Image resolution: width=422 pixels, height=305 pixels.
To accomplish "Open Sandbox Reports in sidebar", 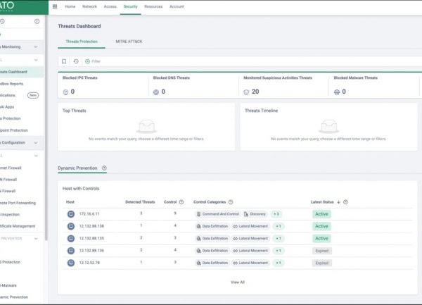I will pyautogui.click(x=11, y=84).
